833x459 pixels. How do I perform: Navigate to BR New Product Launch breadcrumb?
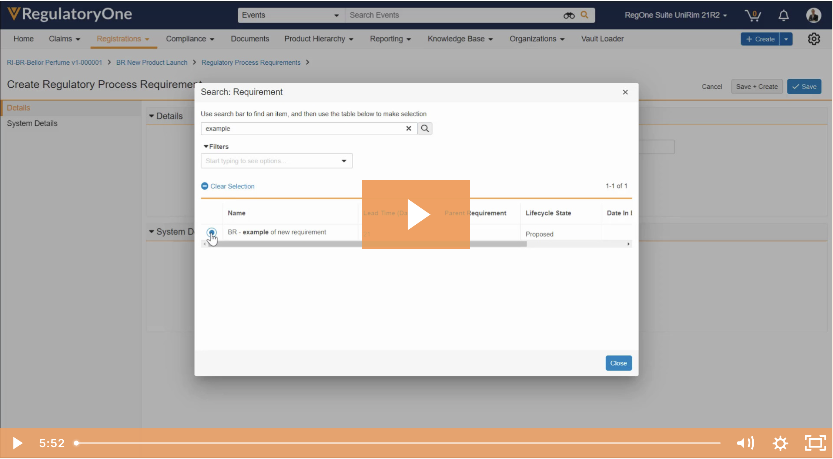(x=151, y=62)
